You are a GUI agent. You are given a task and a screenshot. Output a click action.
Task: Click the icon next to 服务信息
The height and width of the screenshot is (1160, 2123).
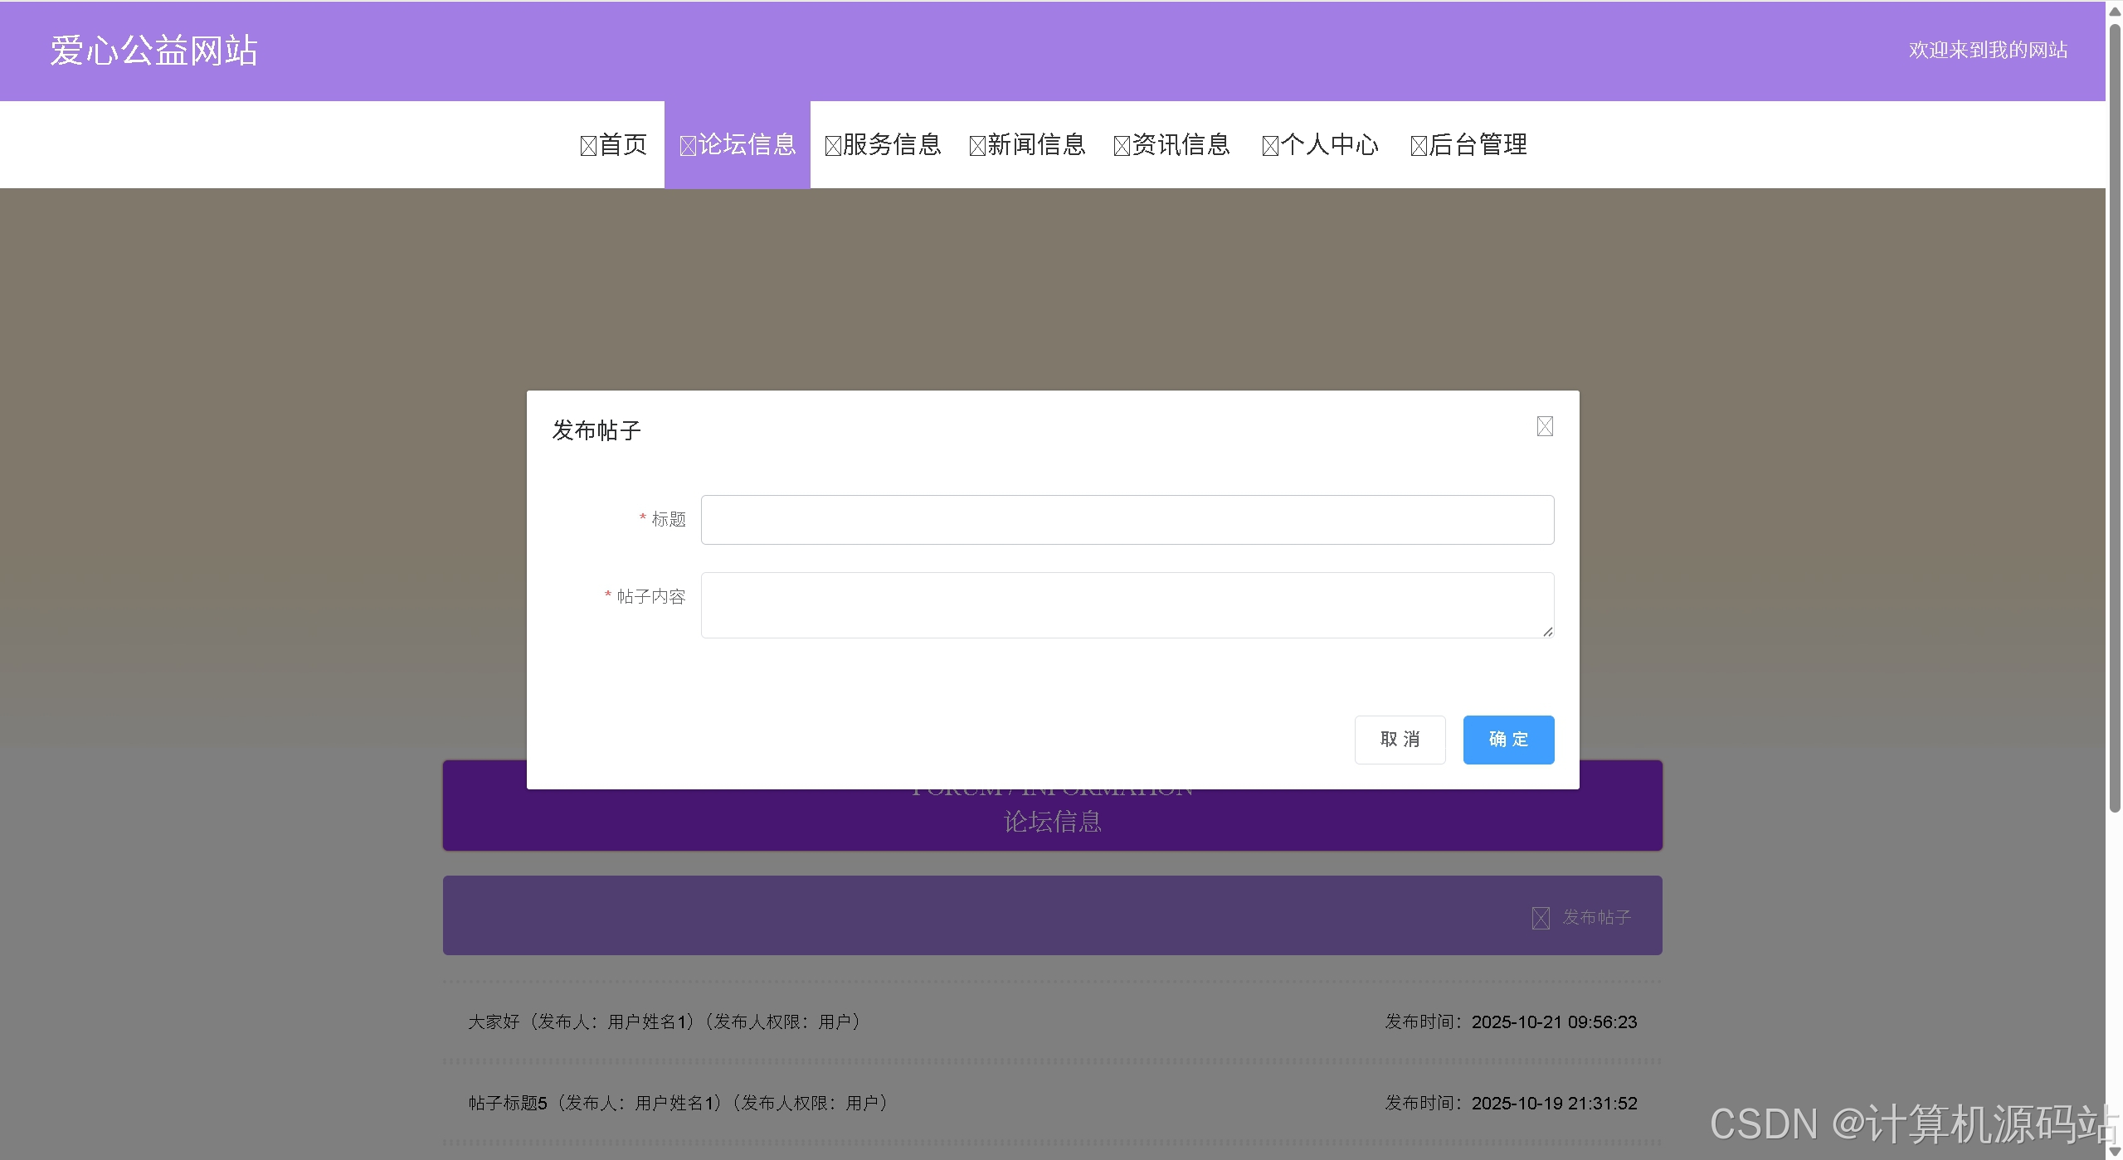[833, 147]
